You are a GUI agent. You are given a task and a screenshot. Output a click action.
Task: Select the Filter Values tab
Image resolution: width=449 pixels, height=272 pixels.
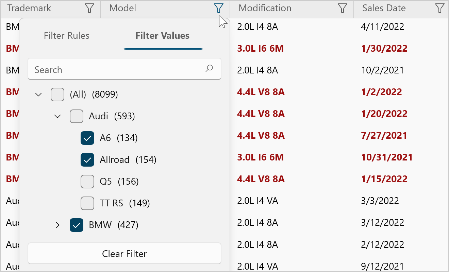click(x=162, y=35)
